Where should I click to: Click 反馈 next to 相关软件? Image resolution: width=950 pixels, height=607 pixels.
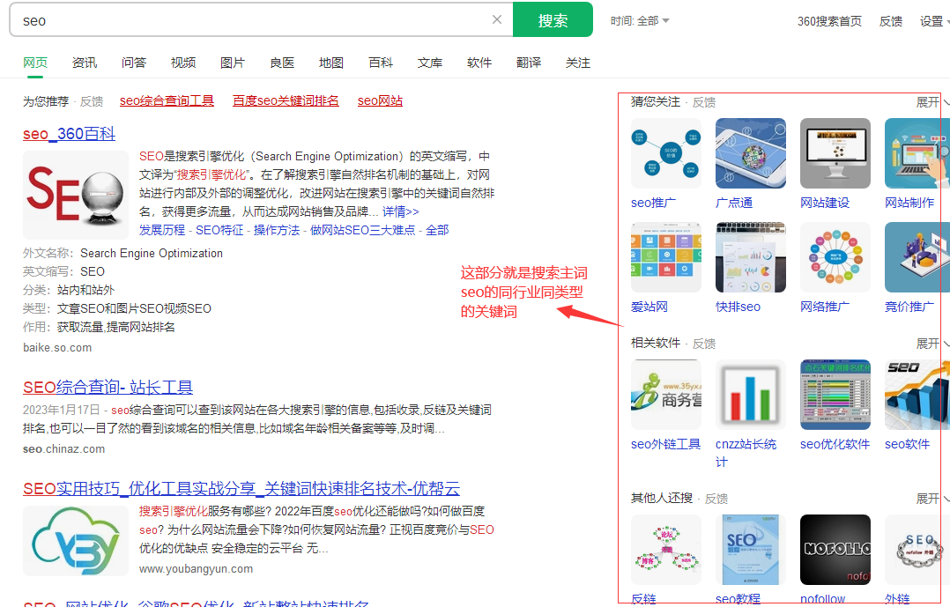(x=703, y=344)
